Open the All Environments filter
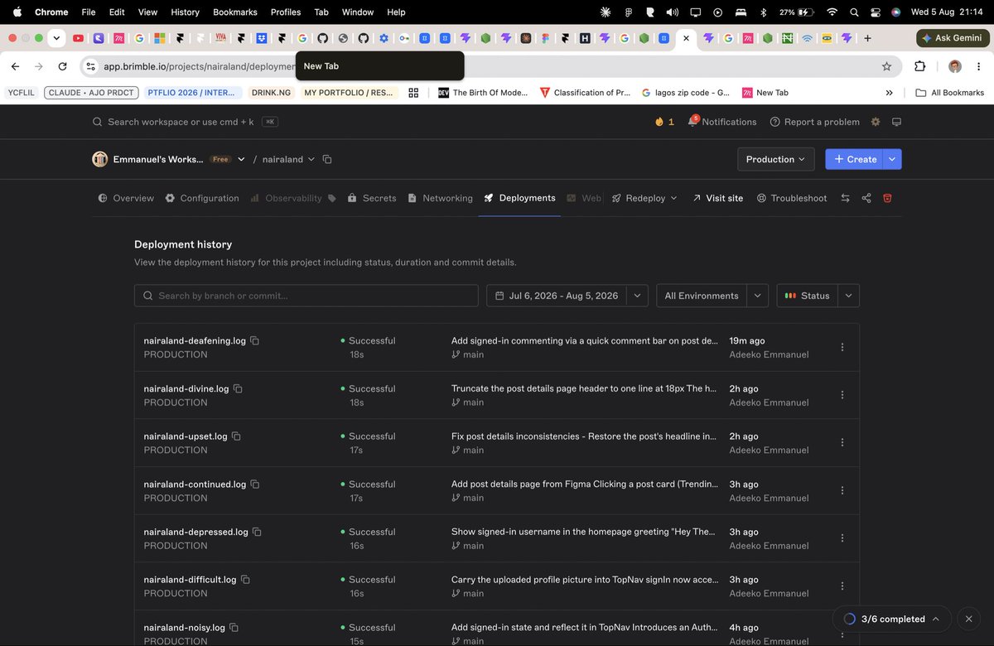The width and height of the screenshot is (994, 646). tap(712, 296)
